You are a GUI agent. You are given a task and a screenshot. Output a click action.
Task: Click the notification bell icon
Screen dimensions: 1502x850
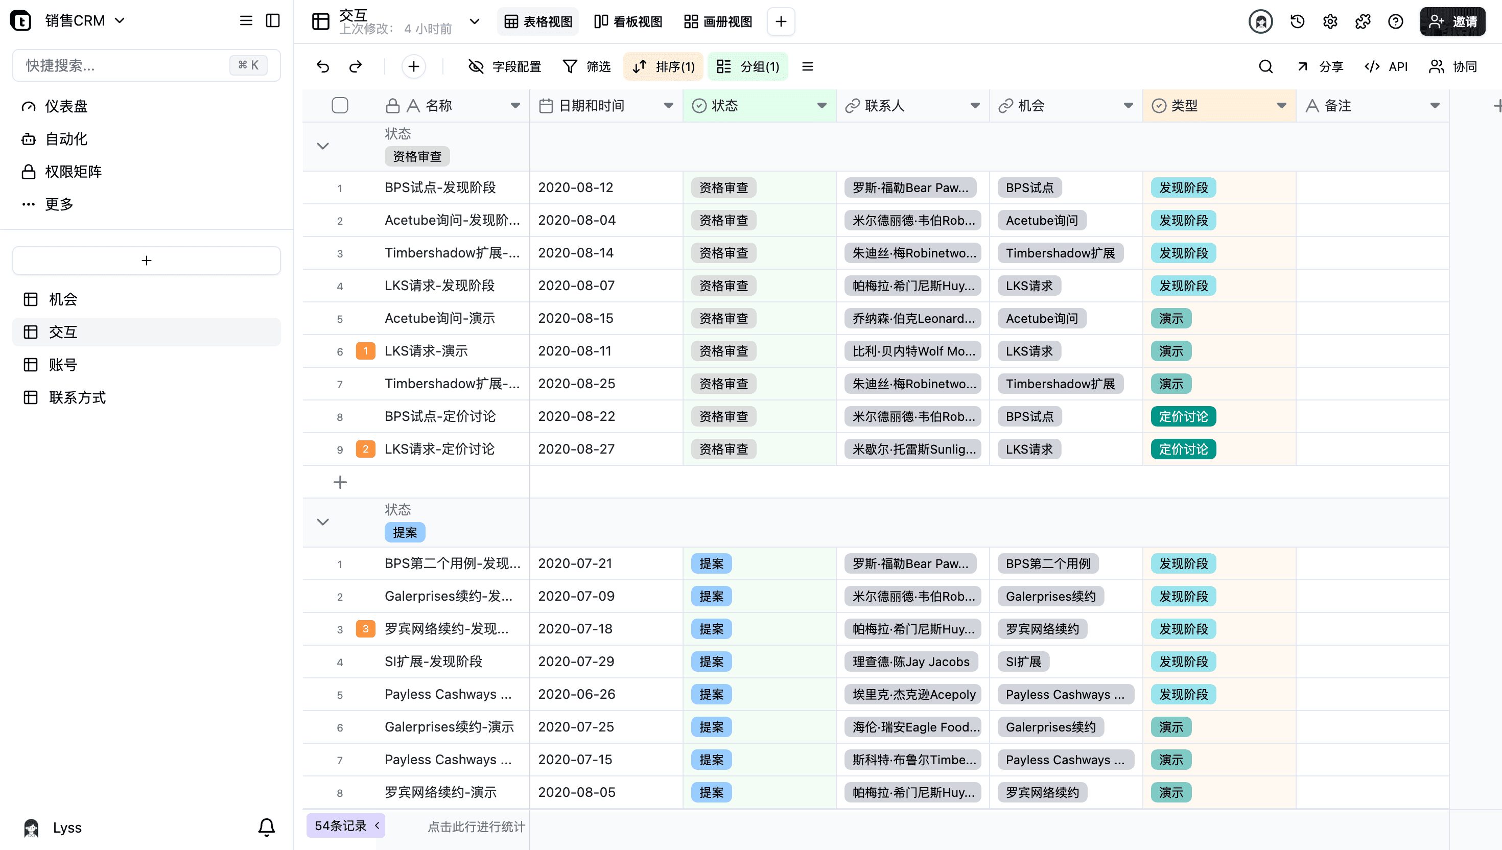tap(266, 827)
